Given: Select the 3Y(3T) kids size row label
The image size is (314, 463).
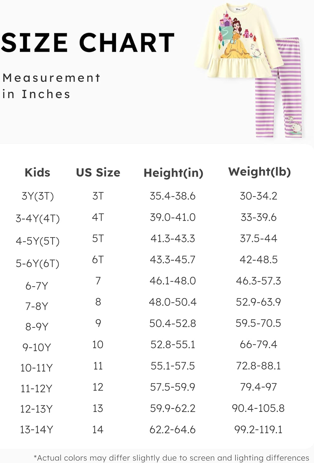Looking at the screenshot, I should (38, 196).
